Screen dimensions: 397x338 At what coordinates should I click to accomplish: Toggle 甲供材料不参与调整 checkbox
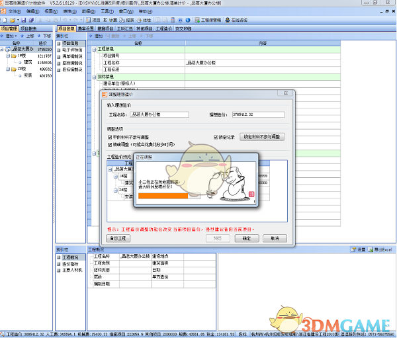coord(110,137)
